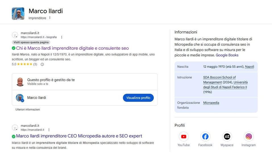Click verified avatar next to Marco Ilardi card

(20, 98)
